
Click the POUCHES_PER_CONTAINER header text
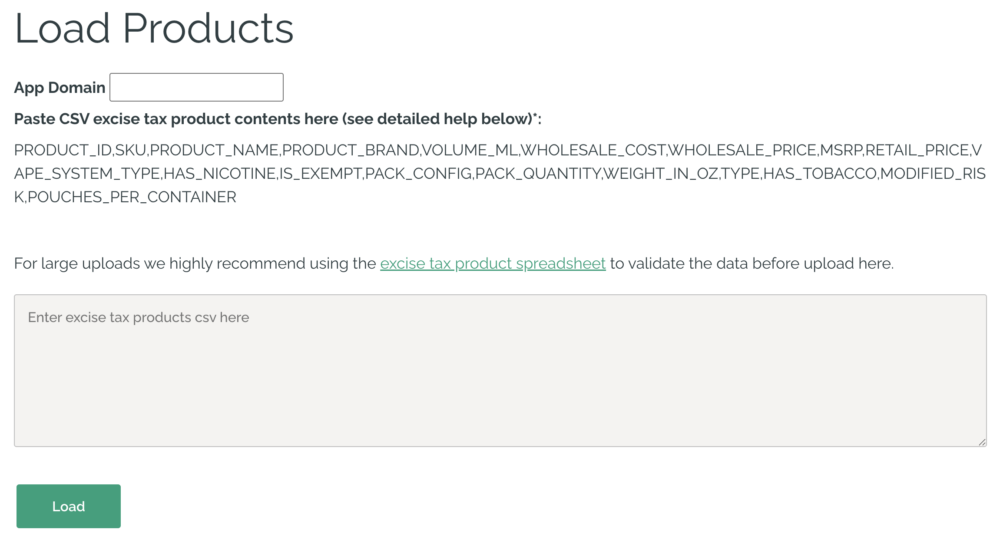(132, 197)
